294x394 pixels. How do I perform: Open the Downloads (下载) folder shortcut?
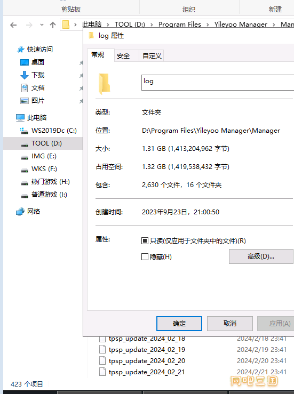tap(32, 75)
